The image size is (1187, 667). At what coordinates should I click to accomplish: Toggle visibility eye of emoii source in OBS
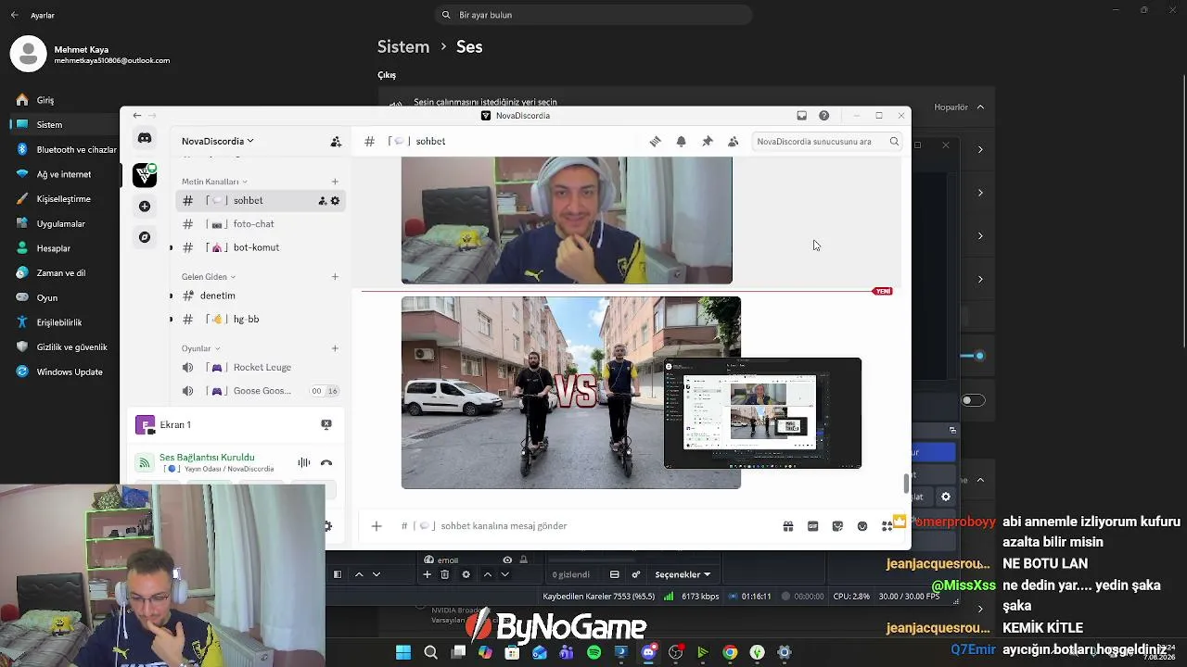click(507, 560)
